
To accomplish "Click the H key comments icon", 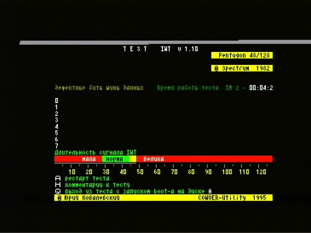I will 57,185.
